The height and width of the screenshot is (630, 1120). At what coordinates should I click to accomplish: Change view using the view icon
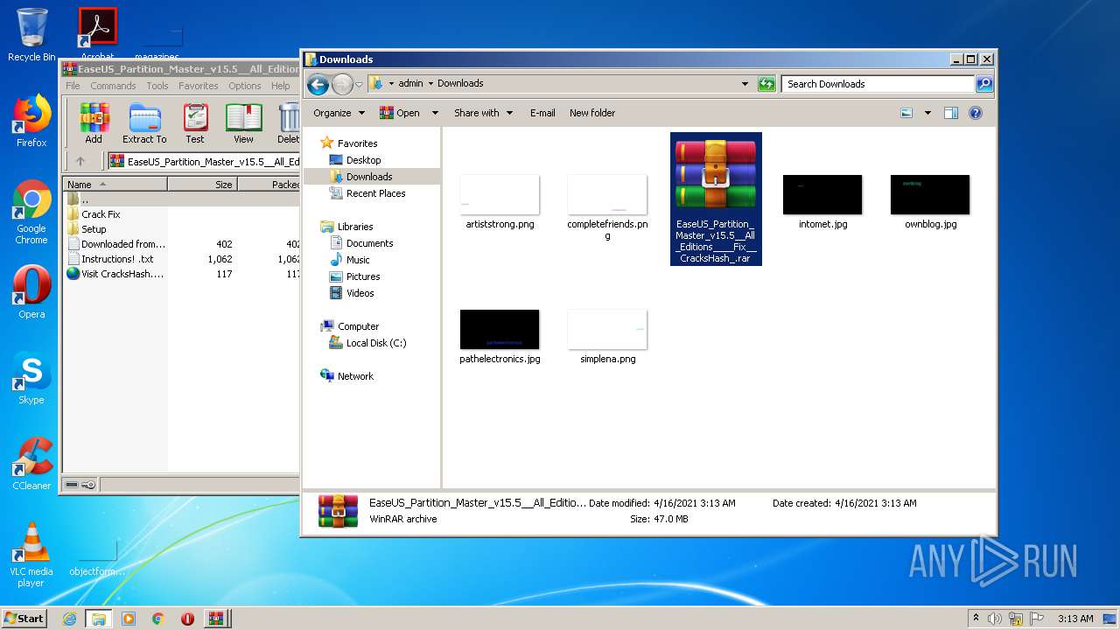(906, 113)
